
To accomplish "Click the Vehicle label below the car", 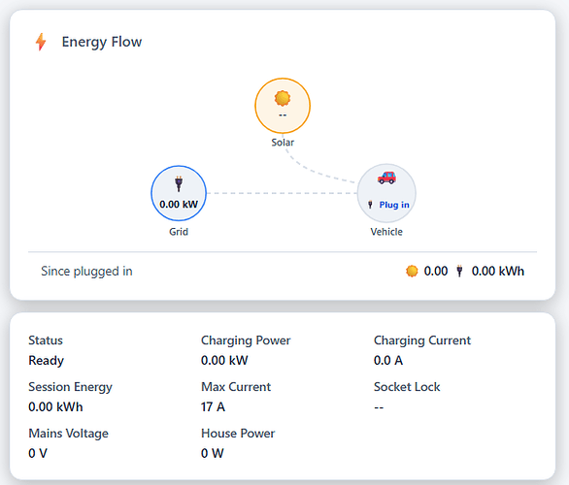I will tap(386, 232).
